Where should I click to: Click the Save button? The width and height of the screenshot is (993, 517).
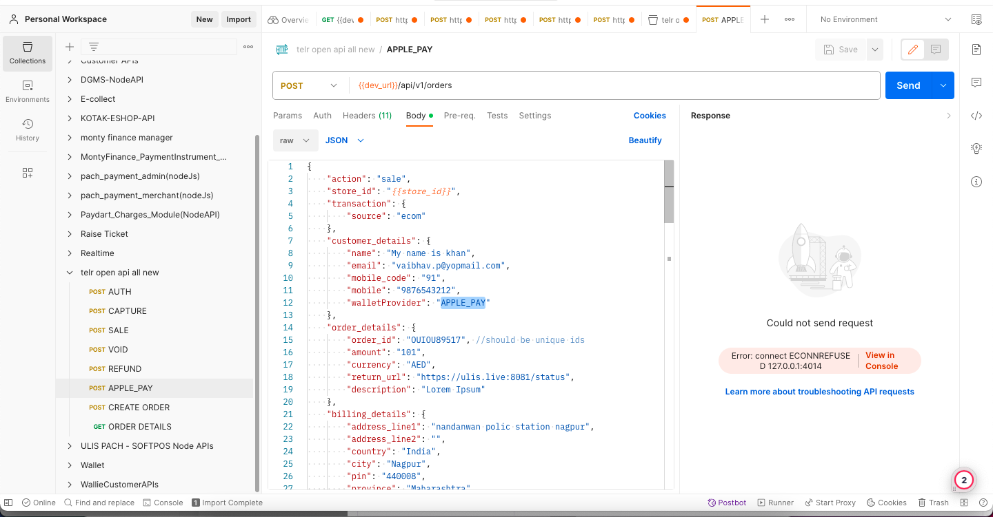[x=841, y=50]
